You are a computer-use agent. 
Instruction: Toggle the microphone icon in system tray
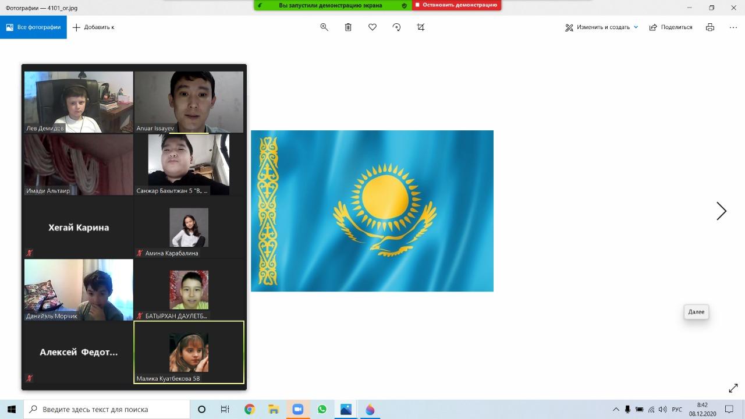[627, 409]
